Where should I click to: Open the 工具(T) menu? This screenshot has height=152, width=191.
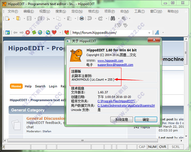click(x=140, y=11)
